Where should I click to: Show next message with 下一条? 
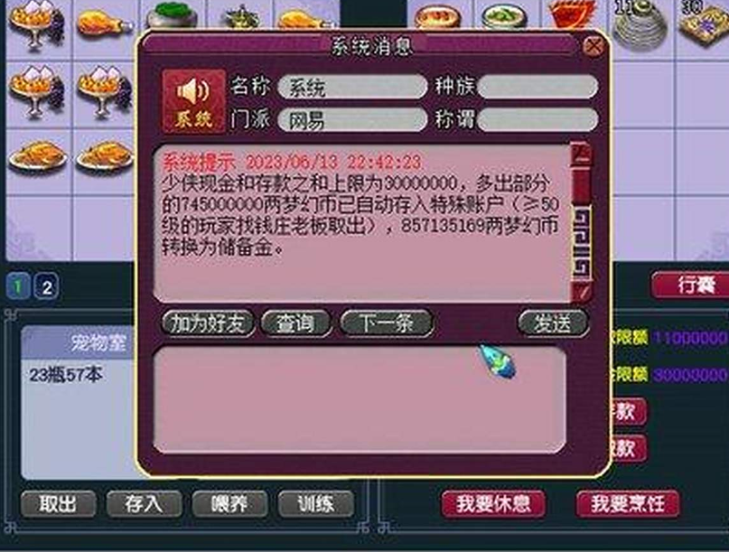(x=388, y=323)
